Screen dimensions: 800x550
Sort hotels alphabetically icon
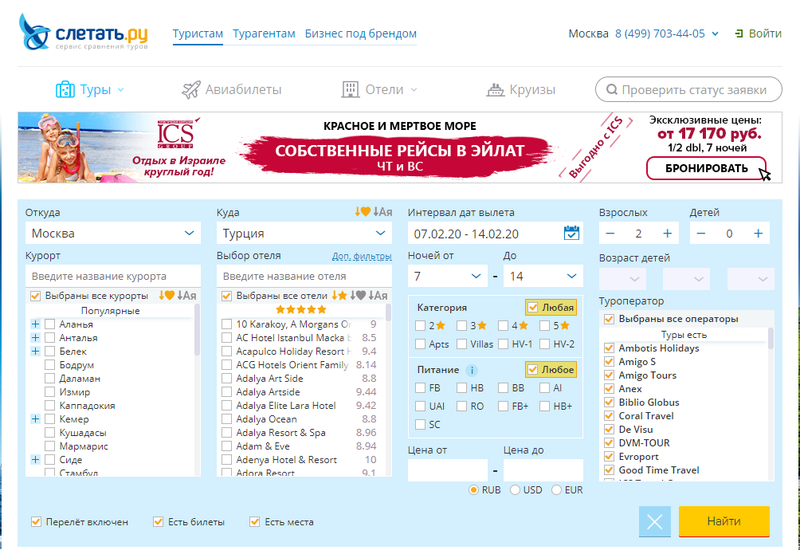378,296
